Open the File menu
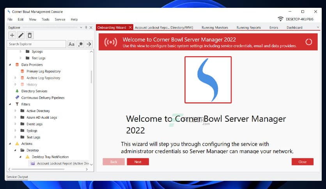The image size is (326, 189). 10,20
